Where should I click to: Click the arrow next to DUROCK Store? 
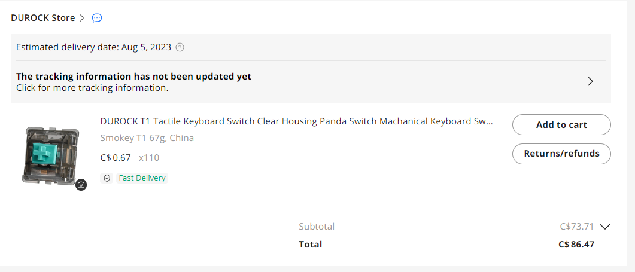coord(81,18)
